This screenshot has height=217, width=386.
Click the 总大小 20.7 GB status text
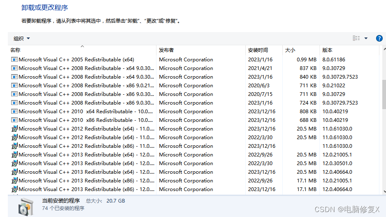point(105,201)
